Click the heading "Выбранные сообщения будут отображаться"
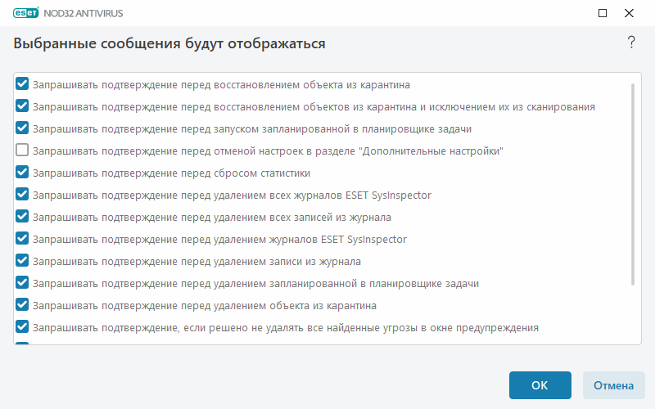The height and width of the screenshot is (409, 655). coord(169,43)
